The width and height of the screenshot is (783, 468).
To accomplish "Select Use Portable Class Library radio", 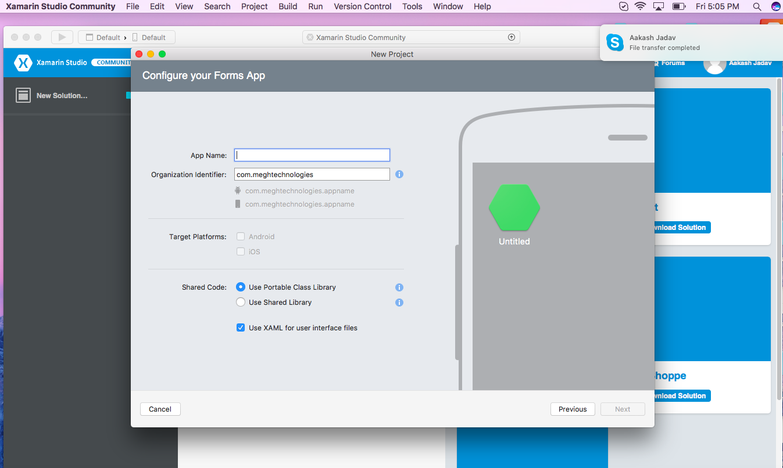I will click(241, 287).
